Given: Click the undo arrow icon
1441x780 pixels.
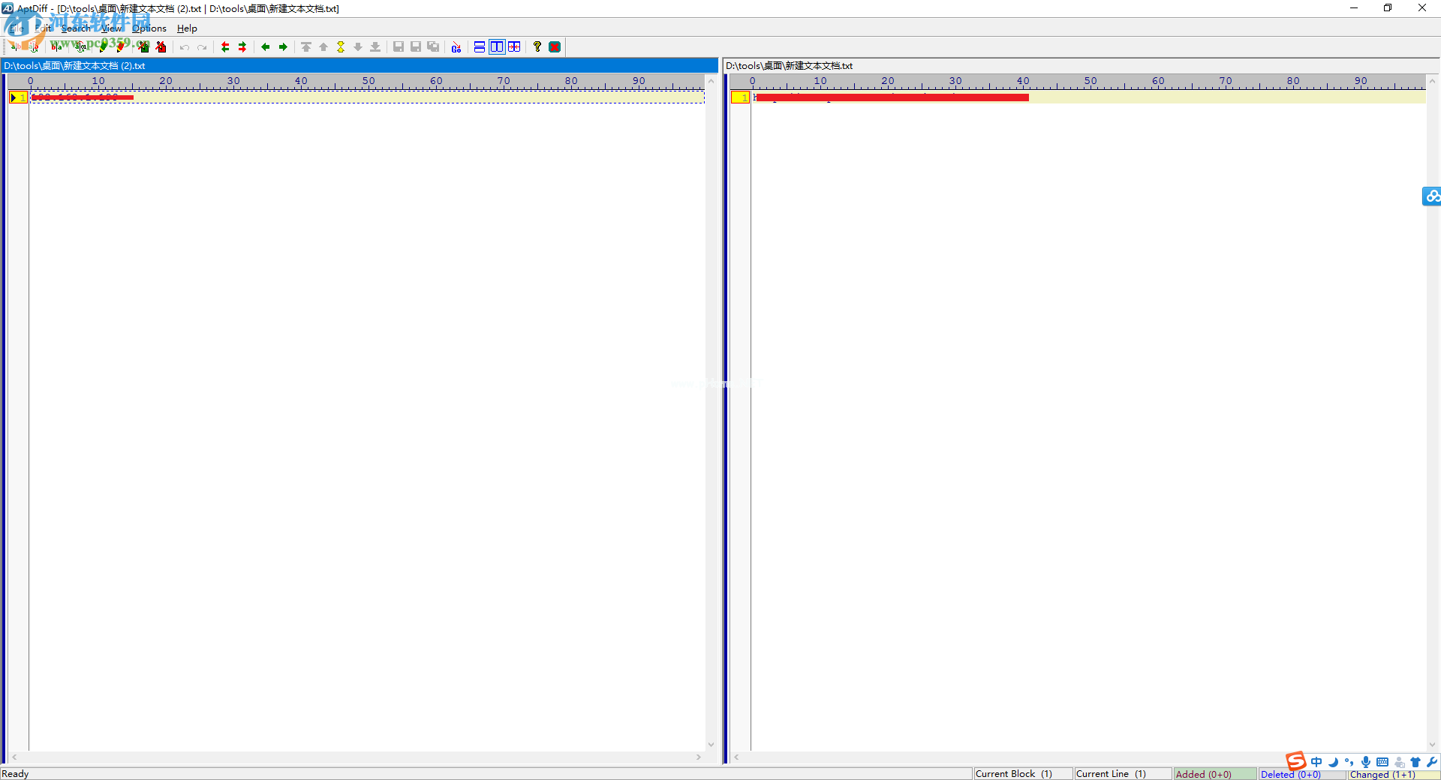Looking at the screenshot, I should point(185,46).
